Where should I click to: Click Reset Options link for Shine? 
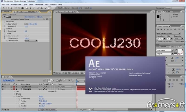(x=30, y=17)
